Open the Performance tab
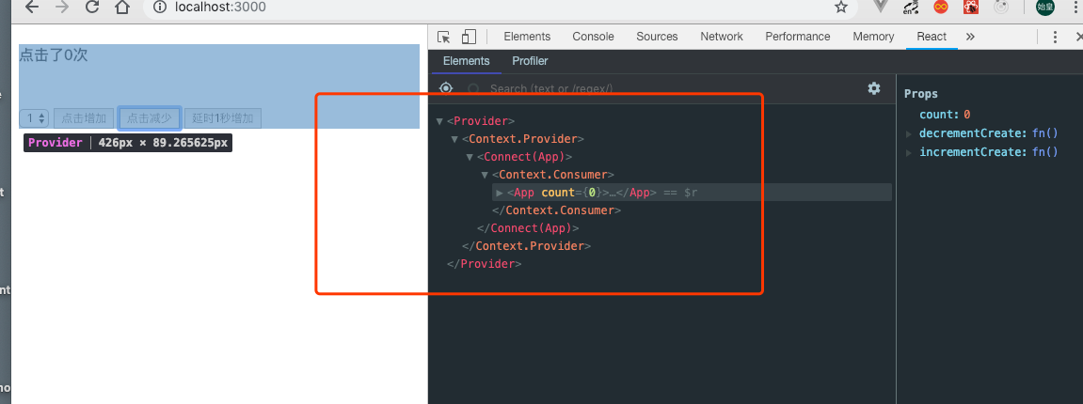 click(798, 37)
